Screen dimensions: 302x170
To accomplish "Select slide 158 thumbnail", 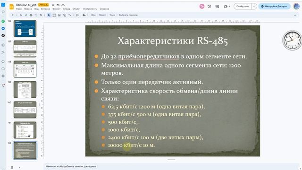I will pyautogui.click(x=25, y=69).
